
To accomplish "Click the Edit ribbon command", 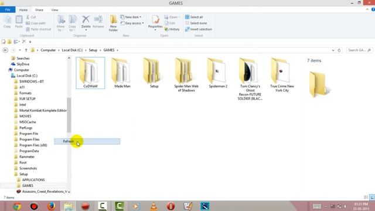I will (170, 23).
